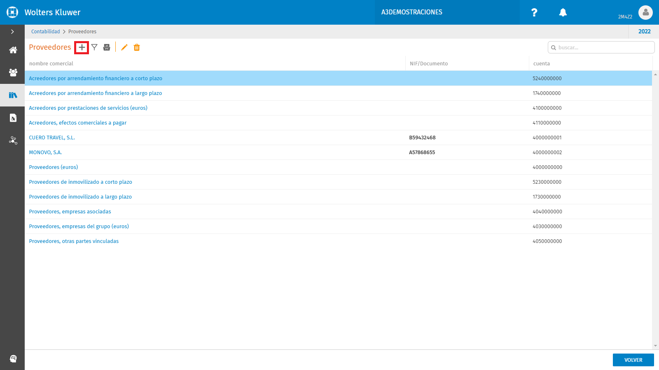The height and width of the screenshot is (370, 659).
Task: Expand the left sidebar with chevron
Action: click(12, 32)
